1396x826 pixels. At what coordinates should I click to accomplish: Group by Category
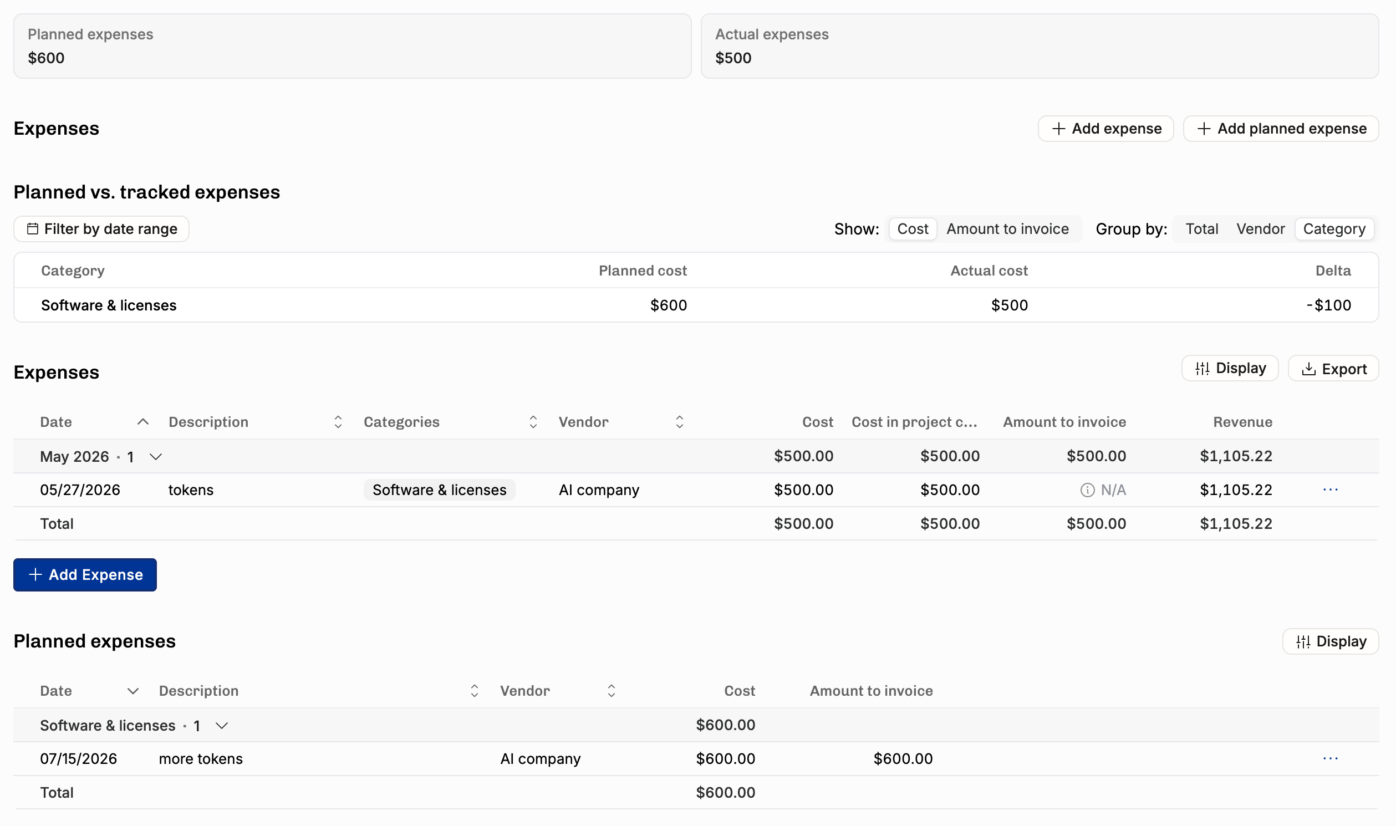(1334, 229)
